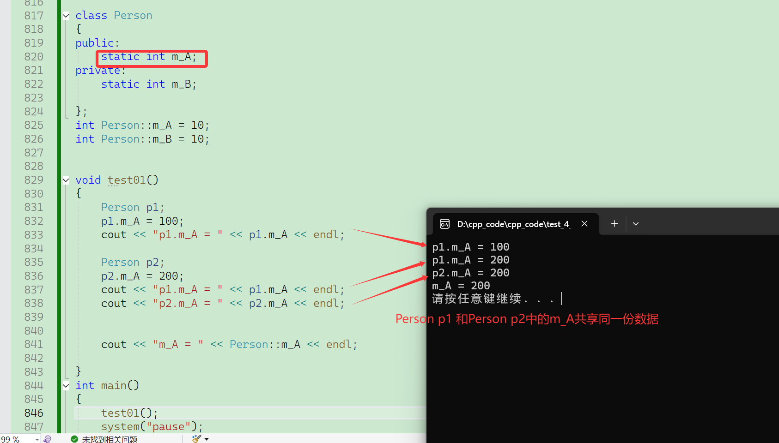Open a new terminal tab with plus button
The image size is (779, 443).
[615, 224]
